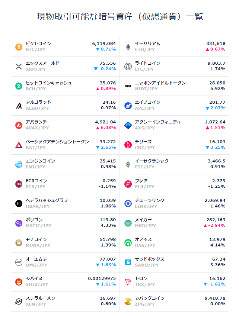
Task: Select the XRP cross-shaped icon
Action: [x=19, y=67]
